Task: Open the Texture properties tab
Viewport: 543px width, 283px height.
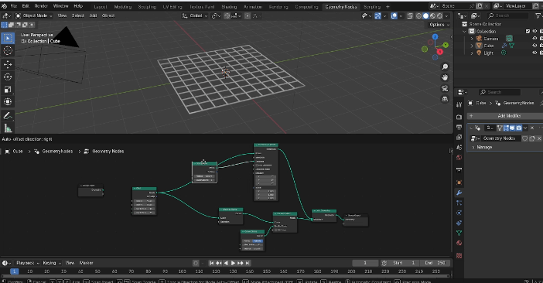Action: [459, 256]
